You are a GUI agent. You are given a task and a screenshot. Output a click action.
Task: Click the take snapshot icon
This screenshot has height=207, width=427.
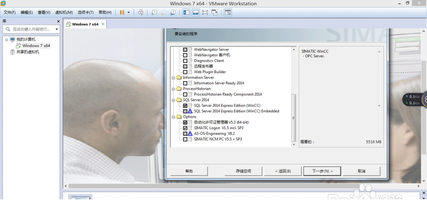pyautogui.click(x=154, y=12)
